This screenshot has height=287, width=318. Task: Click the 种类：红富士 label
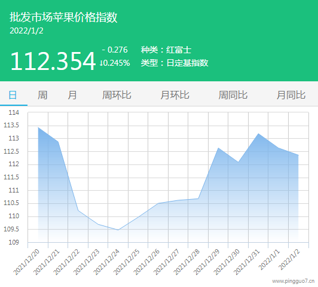click(166, 50)
